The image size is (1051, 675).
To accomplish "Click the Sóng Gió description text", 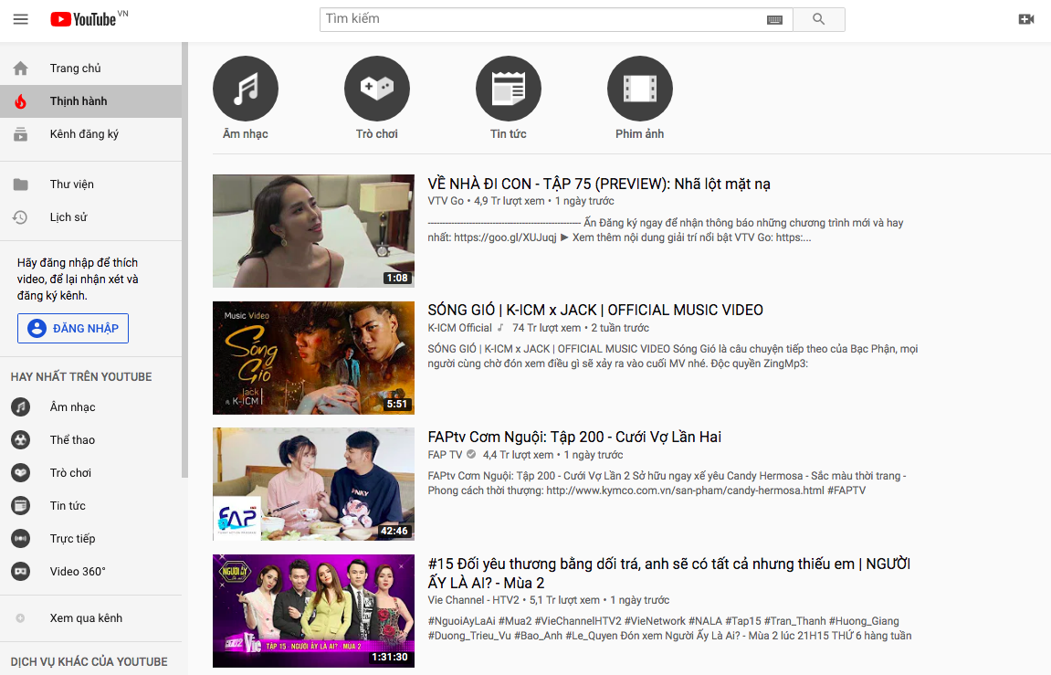I will pyautogui.click(x=673, y=356).
